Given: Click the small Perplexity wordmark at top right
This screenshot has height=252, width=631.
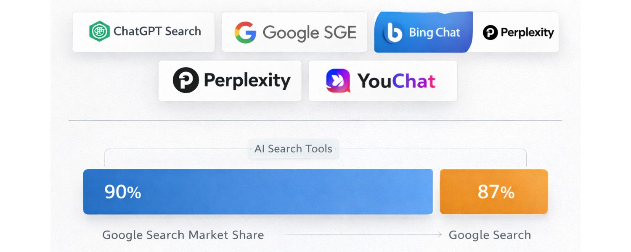Looking at the screenshot, I should [527, 32].
